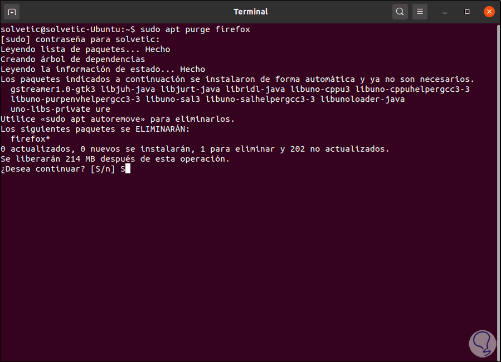Maximize the Terminal window
501x362 pixels.
467,12
